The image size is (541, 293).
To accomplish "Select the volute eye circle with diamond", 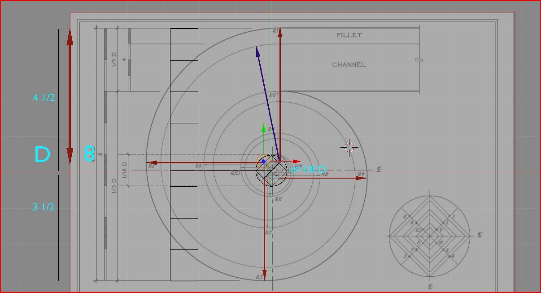I will click(x=271, y=171).
